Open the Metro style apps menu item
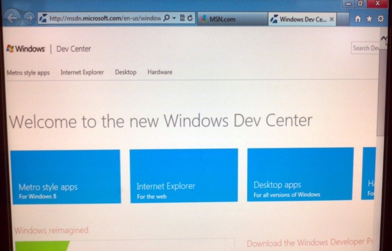This screenshot has width=392, height=251. (x=28, y=72)
